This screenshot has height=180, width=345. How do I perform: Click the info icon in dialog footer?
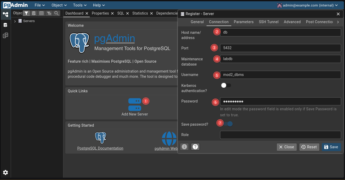pos(184,147)
